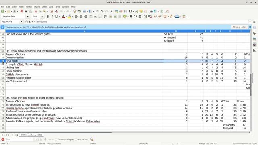This screenshot has height=145, width=258.
Task: Open the Format menu
Action: coord(29,7)
